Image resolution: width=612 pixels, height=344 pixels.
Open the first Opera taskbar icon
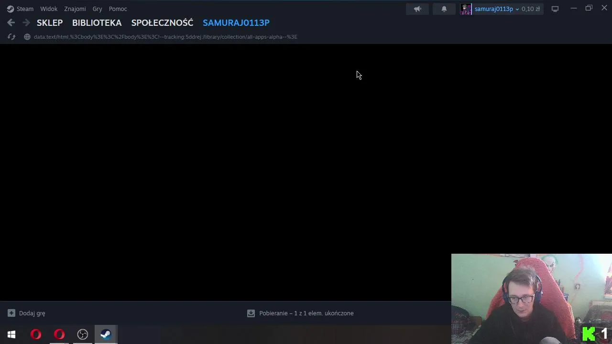36,334
